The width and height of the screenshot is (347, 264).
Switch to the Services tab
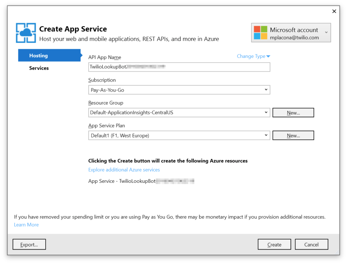point(39,68)
